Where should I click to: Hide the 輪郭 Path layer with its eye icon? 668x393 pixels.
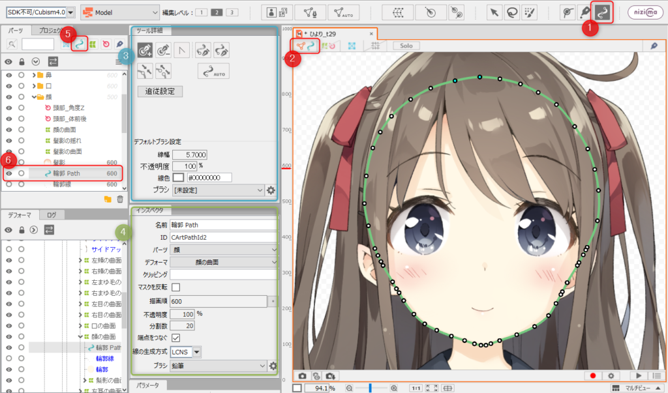[x=9, y=173]
